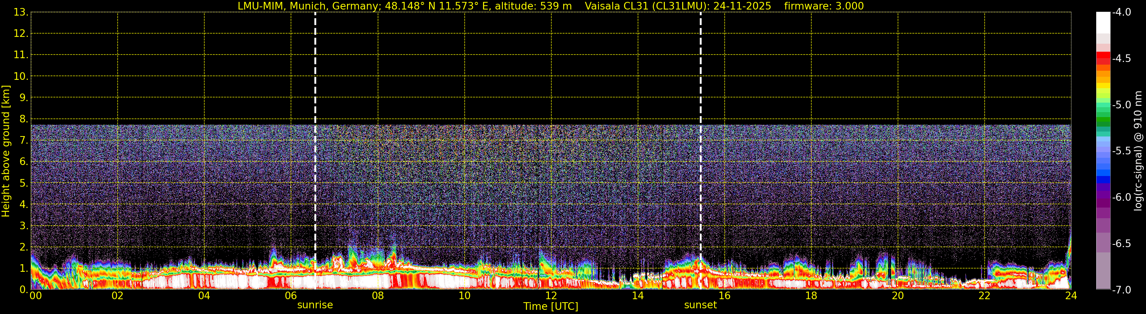Click the 'log(rc-signal) @ 910 nm' colorbar label
The image size is (1146, 314).
click(x=1138, y=151)
